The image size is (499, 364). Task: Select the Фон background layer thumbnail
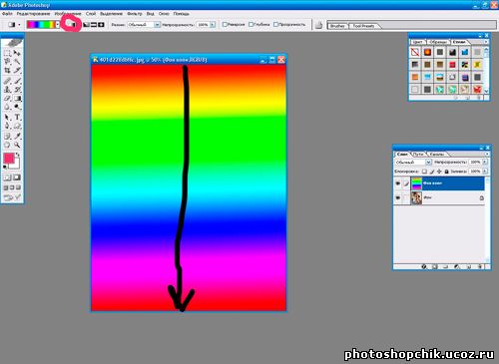tap(416, 197)
